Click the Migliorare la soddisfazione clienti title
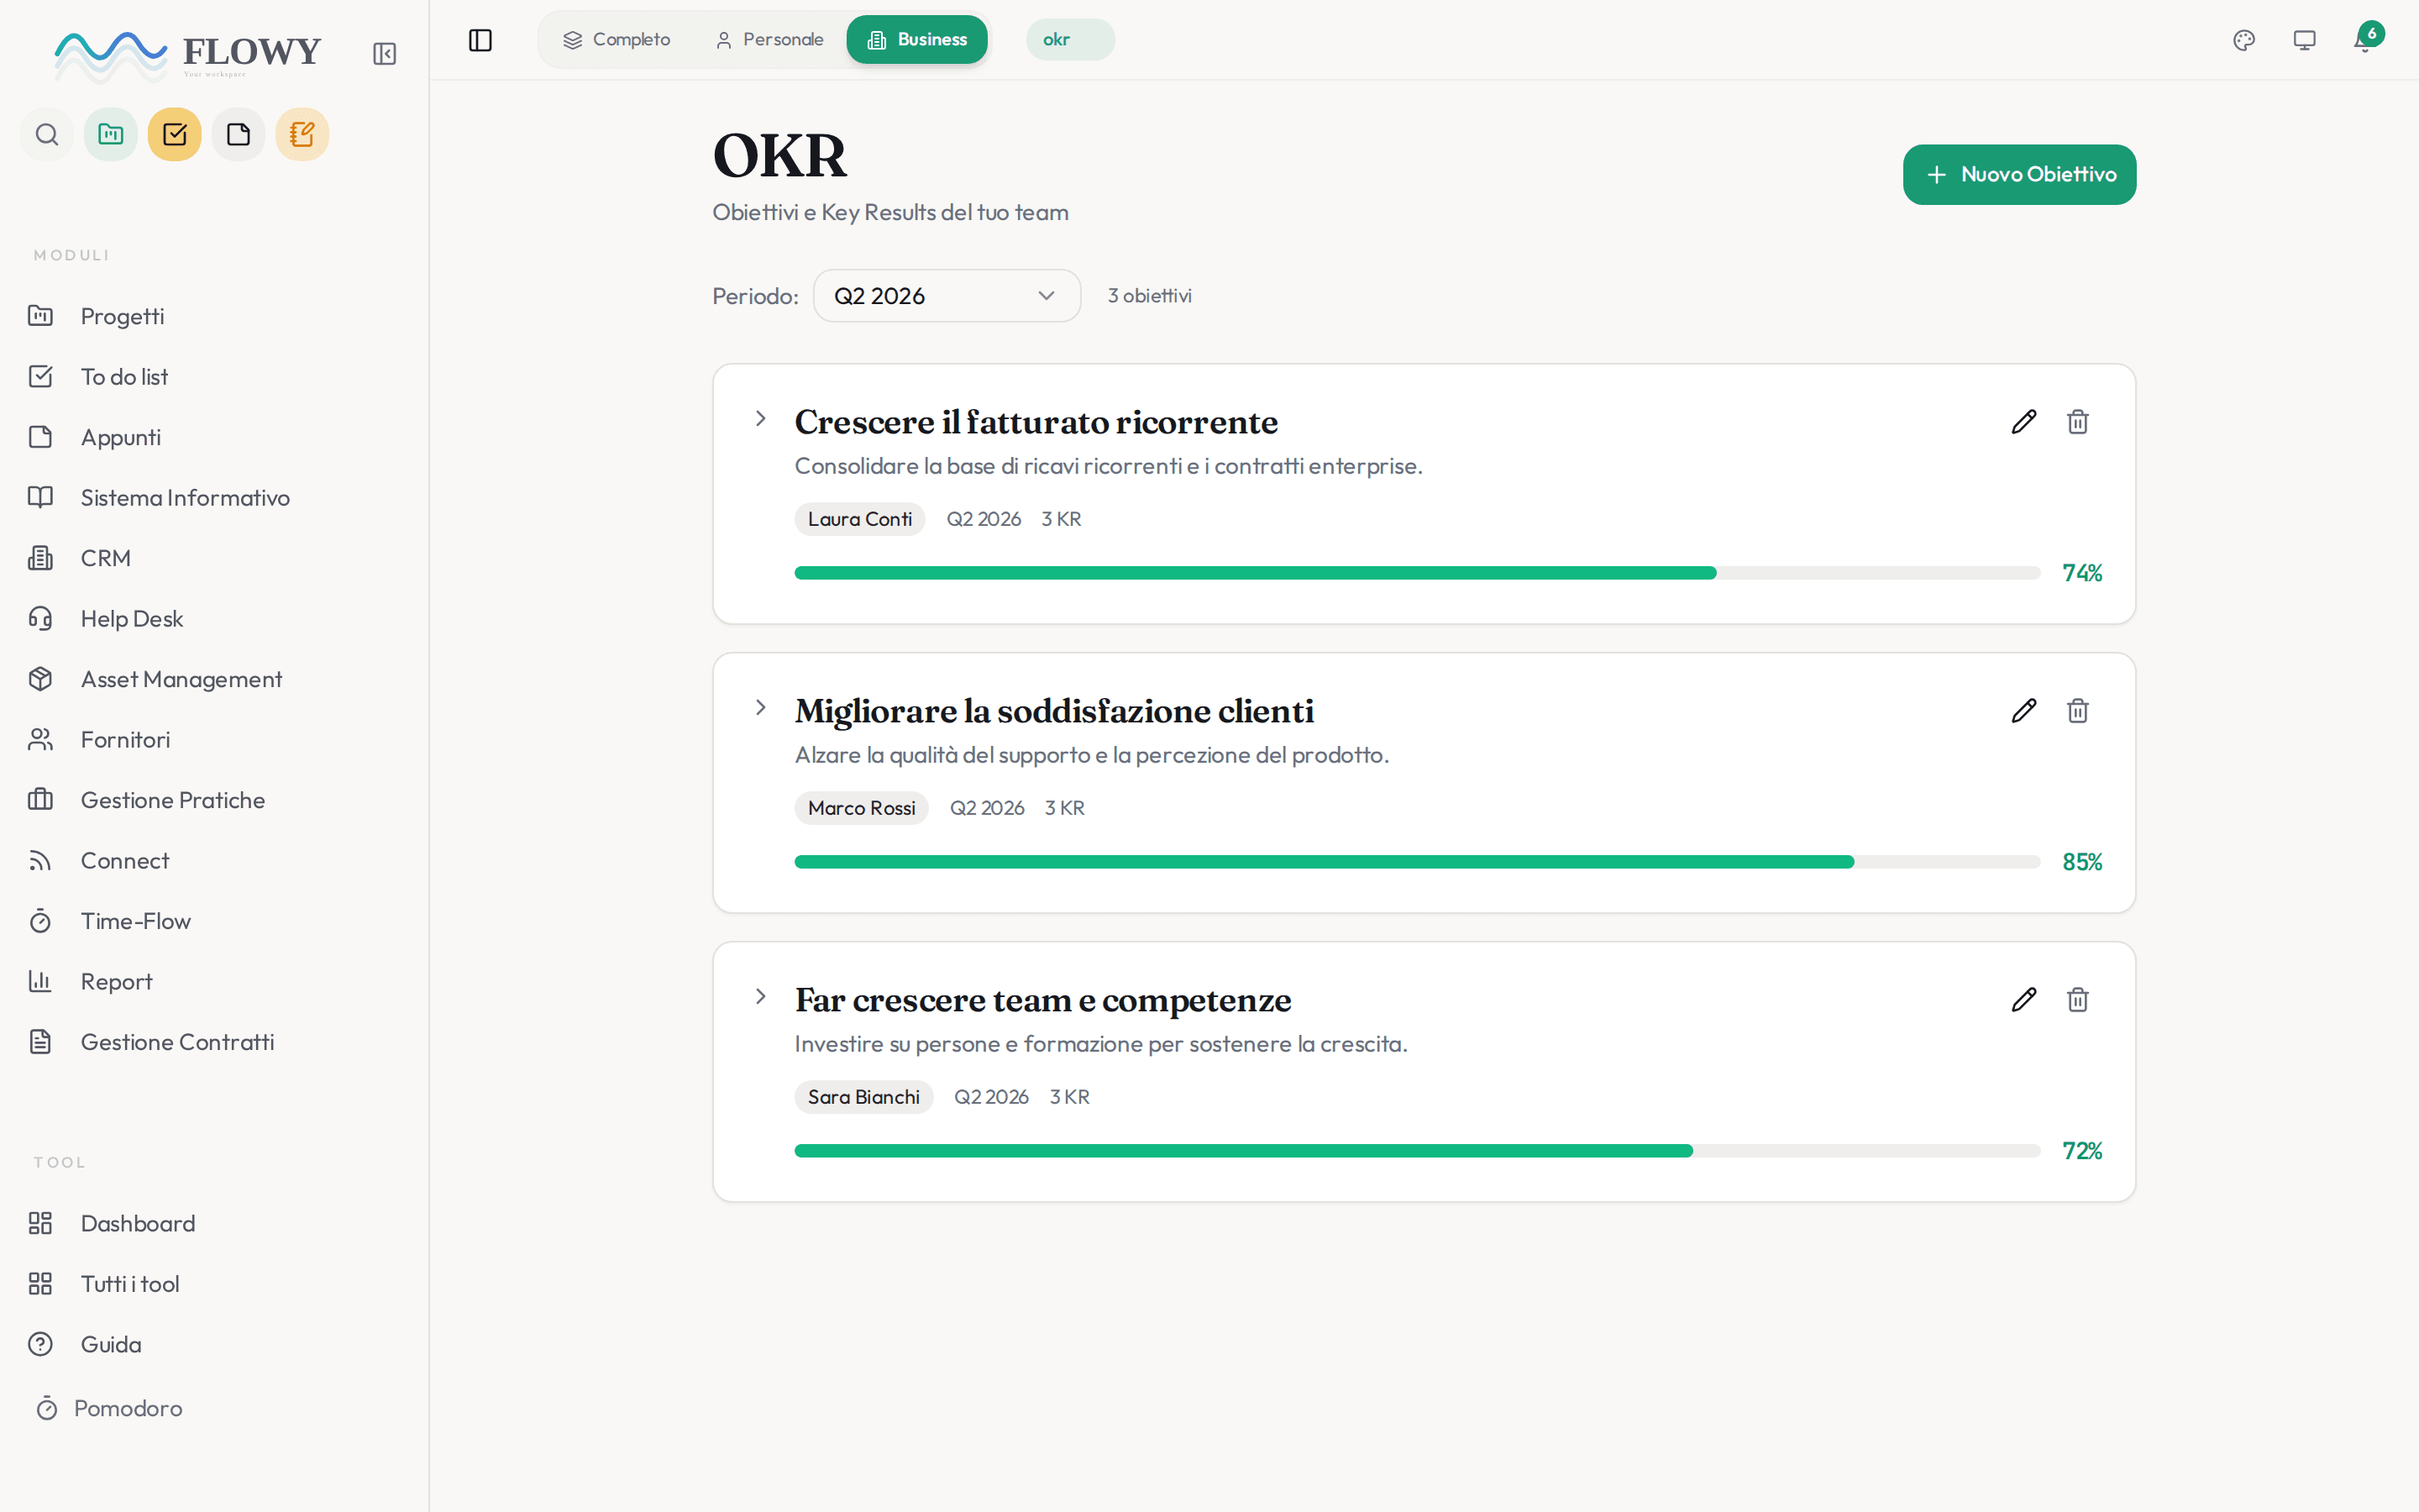This screenshot has height=1512, width=2419. [1053, 711]
